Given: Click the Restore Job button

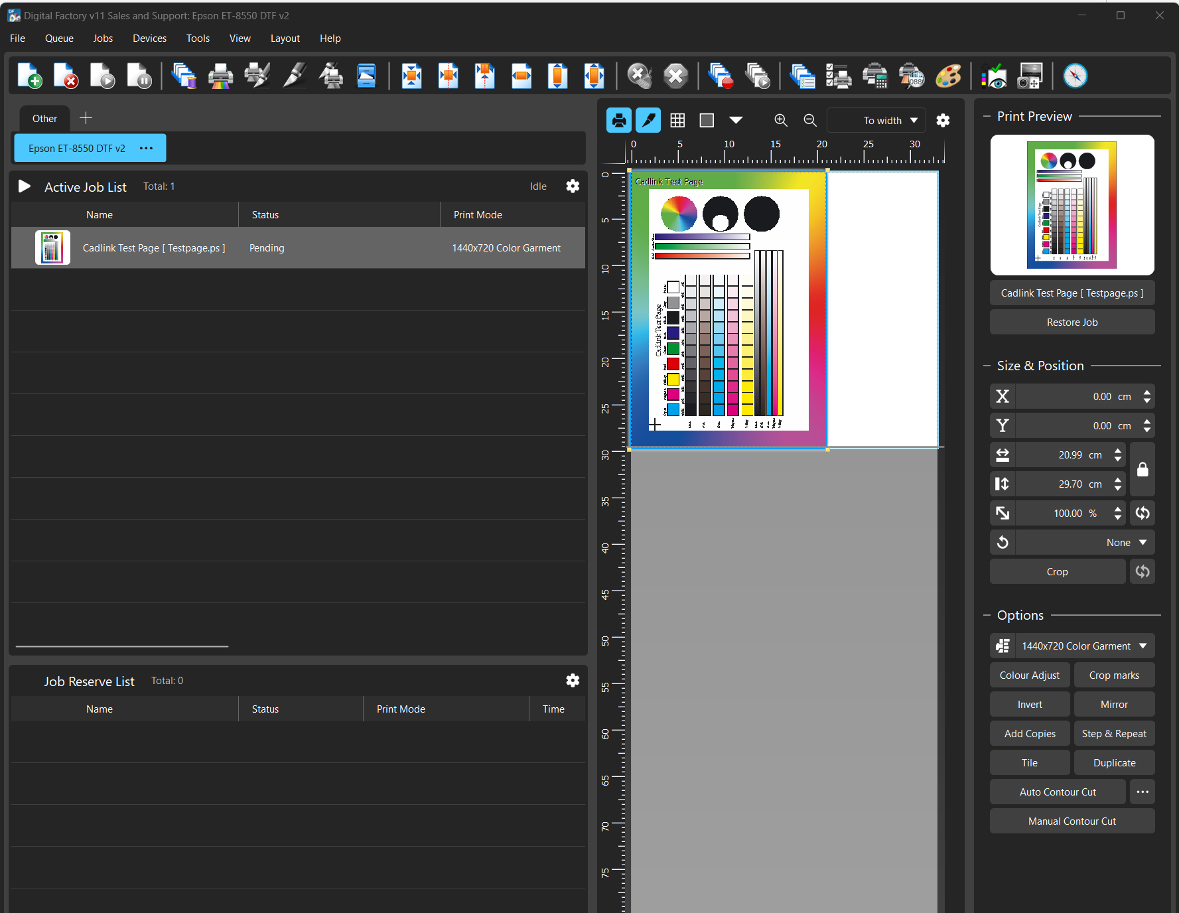Looking at the screenshot, I should (x=1072, y=322).
